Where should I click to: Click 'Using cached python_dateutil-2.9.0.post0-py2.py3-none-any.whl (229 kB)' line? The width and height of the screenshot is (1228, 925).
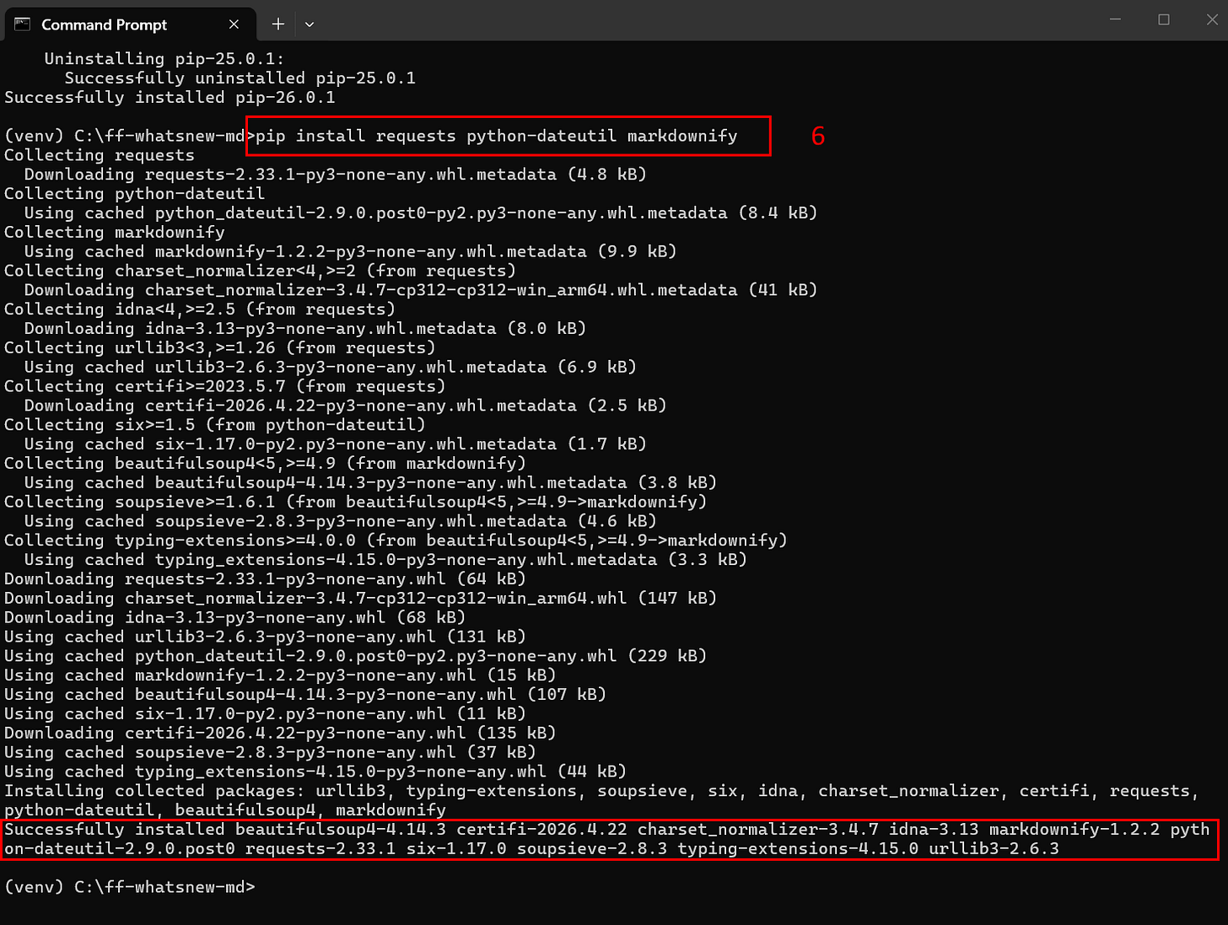pos(356,656)
